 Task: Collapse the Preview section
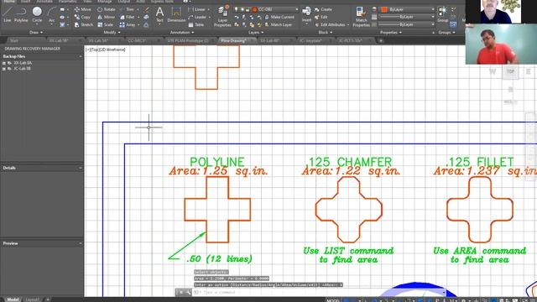[81, 243]
